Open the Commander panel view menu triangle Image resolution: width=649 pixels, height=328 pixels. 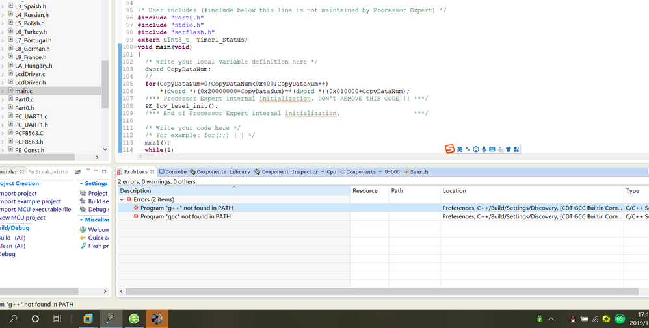click(88, 170)
